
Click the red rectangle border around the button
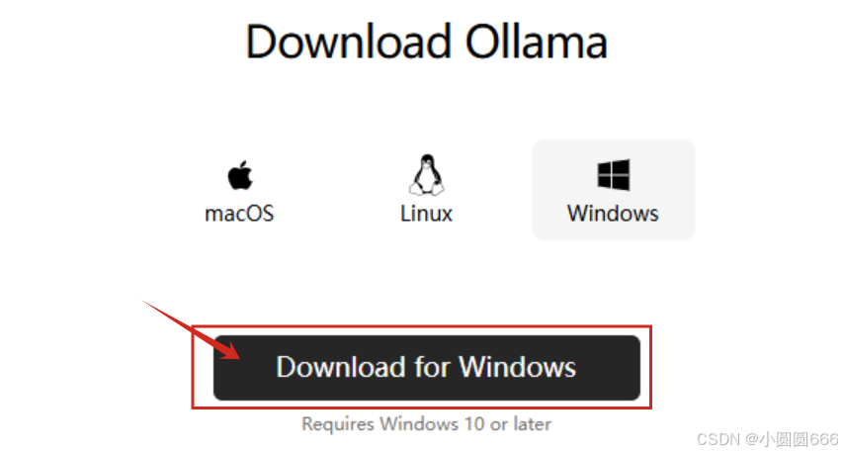[x=422, y=326]
